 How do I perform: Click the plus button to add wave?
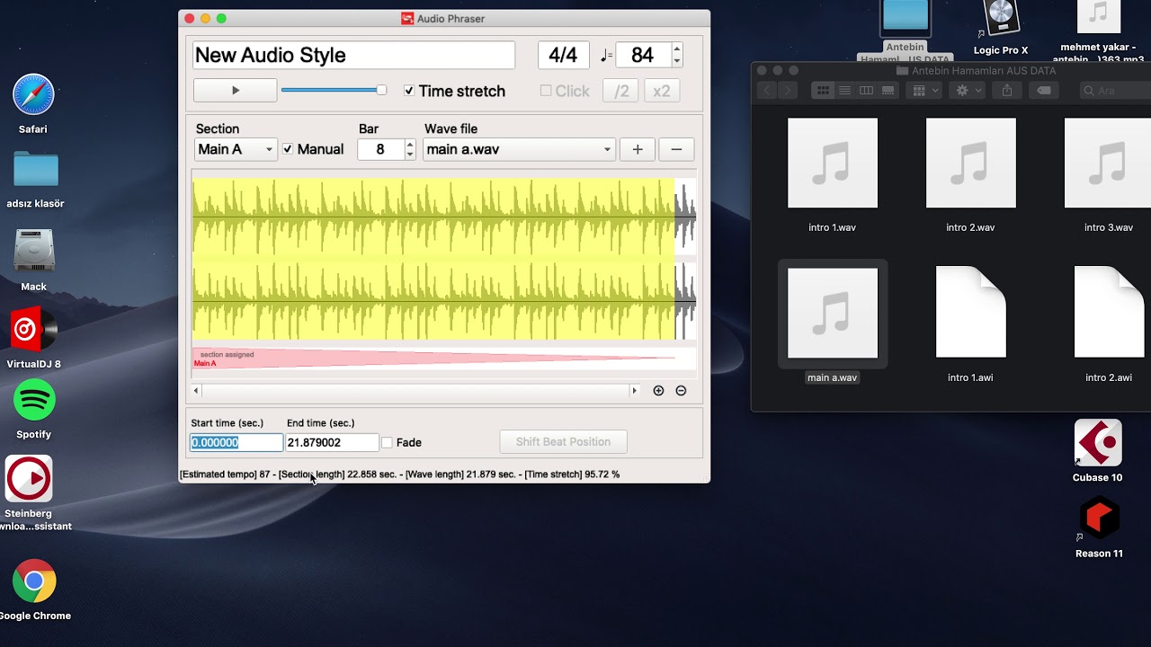click(638, 149)
